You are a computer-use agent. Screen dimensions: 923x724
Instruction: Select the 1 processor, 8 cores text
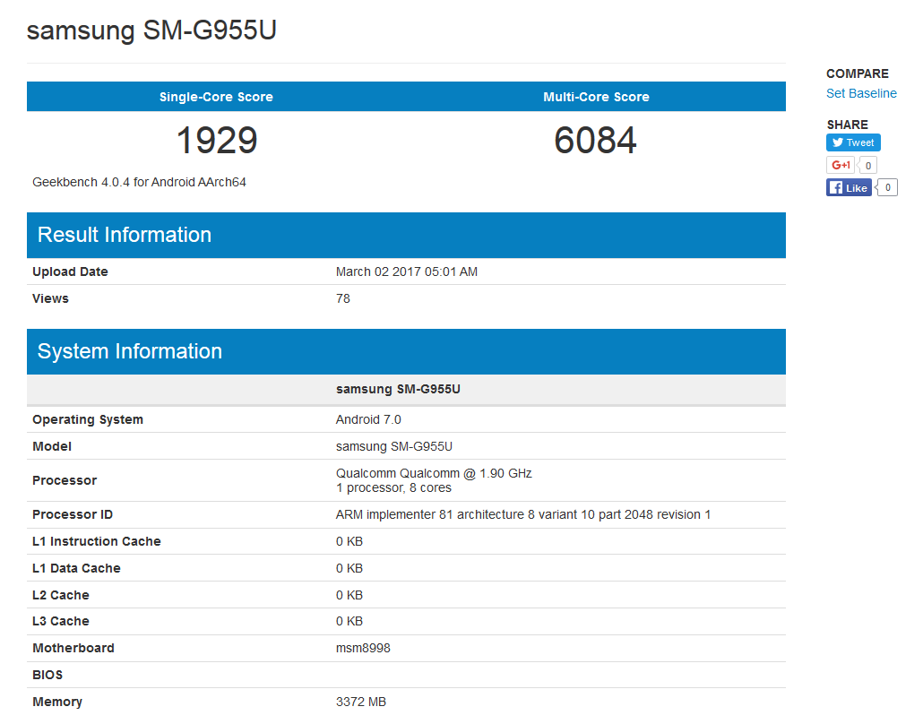pos(393,488)
